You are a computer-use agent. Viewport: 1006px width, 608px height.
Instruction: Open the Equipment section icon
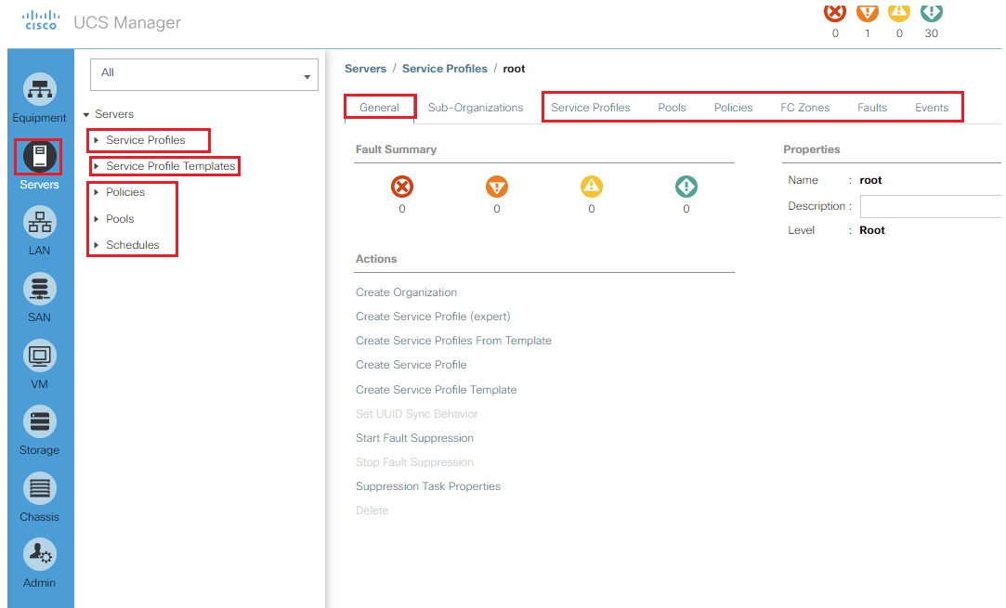tap(40, 89)
